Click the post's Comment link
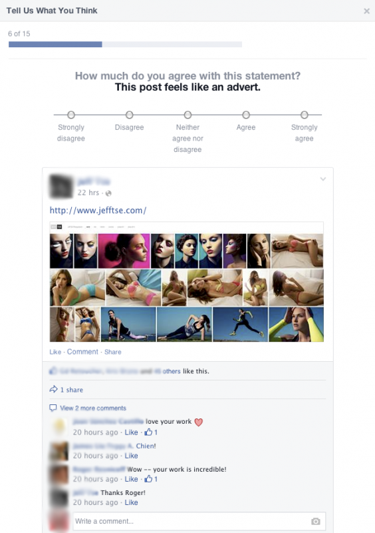Image resolution: width=375 pixels, height=533 pixels. pos(82,352)
